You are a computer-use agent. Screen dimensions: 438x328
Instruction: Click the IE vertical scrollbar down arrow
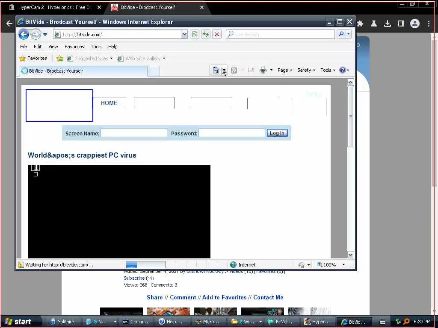(350, 255)
